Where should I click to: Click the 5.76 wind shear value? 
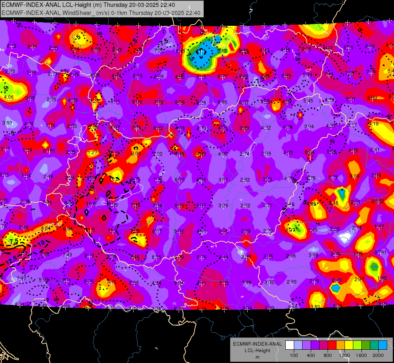coord(202,257)
